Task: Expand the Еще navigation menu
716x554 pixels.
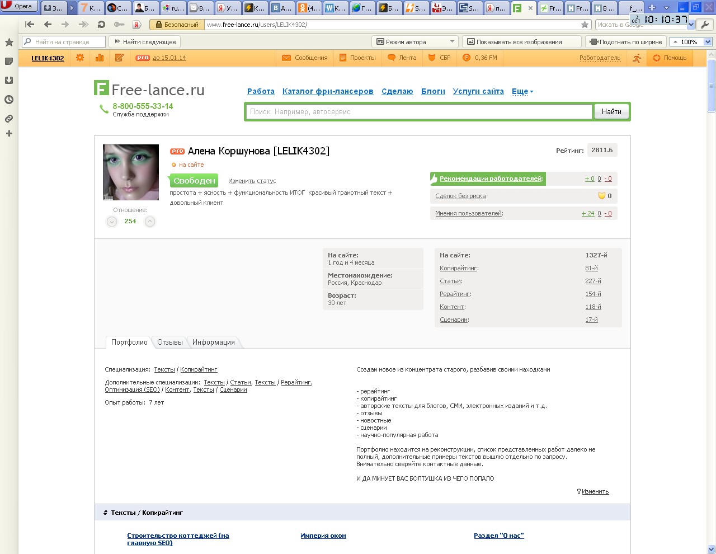Action: [522, 91]
